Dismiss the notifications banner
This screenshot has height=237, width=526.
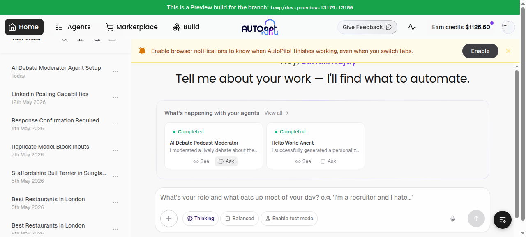(508, 51)
